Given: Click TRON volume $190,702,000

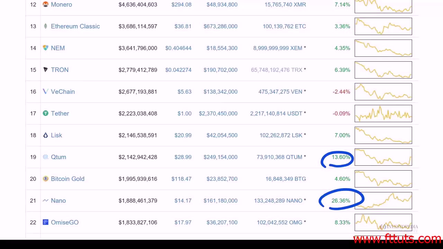Looking at the screenshot, I should click(x=220, y=70).
